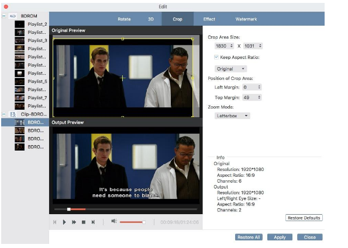Click the crop center crosshair marker
348x248 pixels.
click(x=122, y=78)
